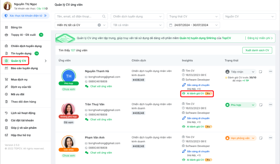Screen dimensions: 280x164
Task: Expand Quản lý CV submenu arrow
Action: point(45,61)
